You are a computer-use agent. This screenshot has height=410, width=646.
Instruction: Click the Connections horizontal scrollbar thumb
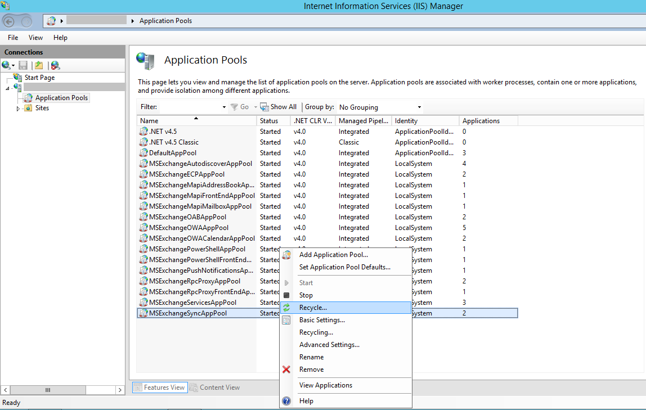(x=48, y=390)
